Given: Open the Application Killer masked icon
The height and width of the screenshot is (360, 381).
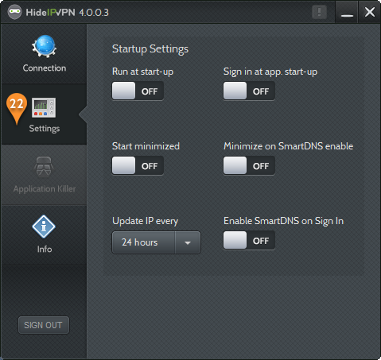Looking at the screenshot, I should (x=44, y=167).
